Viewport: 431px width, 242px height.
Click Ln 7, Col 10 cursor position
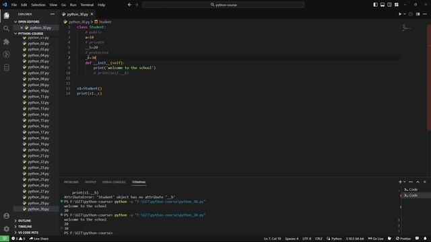(x=272, y=239)
